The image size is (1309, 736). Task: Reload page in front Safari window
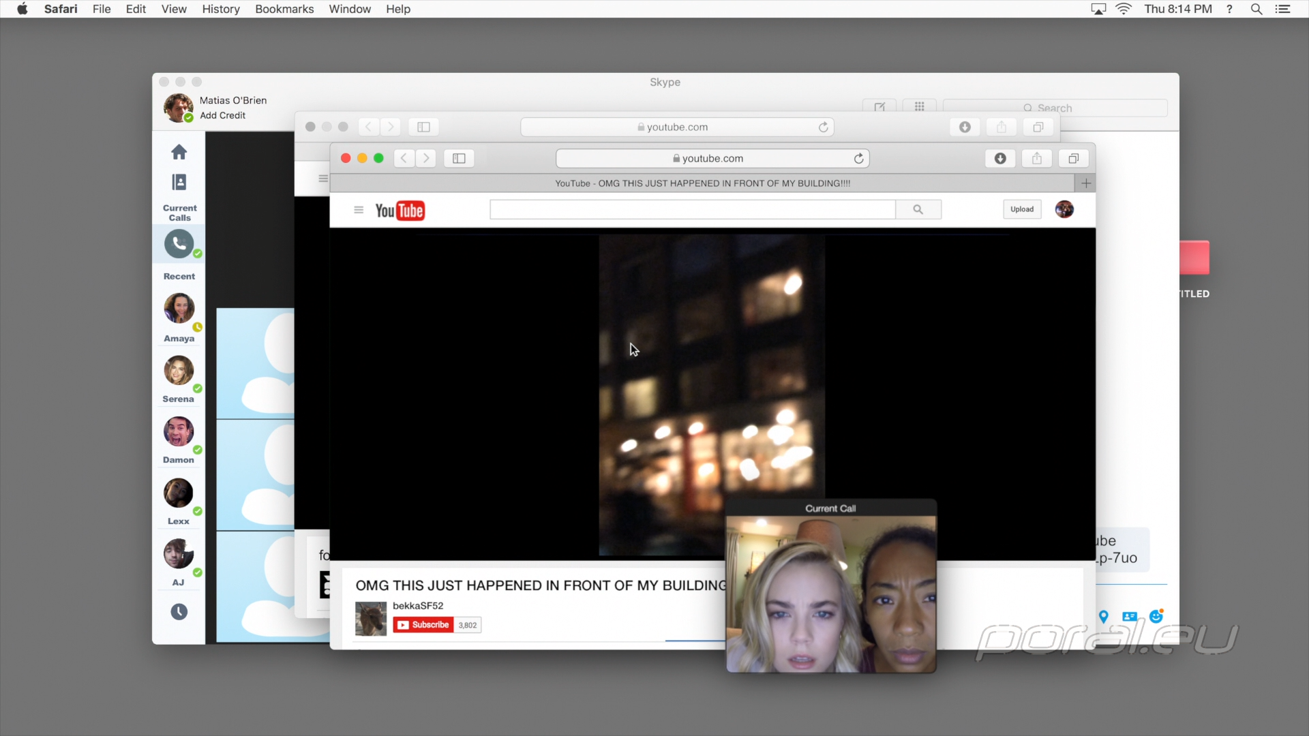(858, 158)
